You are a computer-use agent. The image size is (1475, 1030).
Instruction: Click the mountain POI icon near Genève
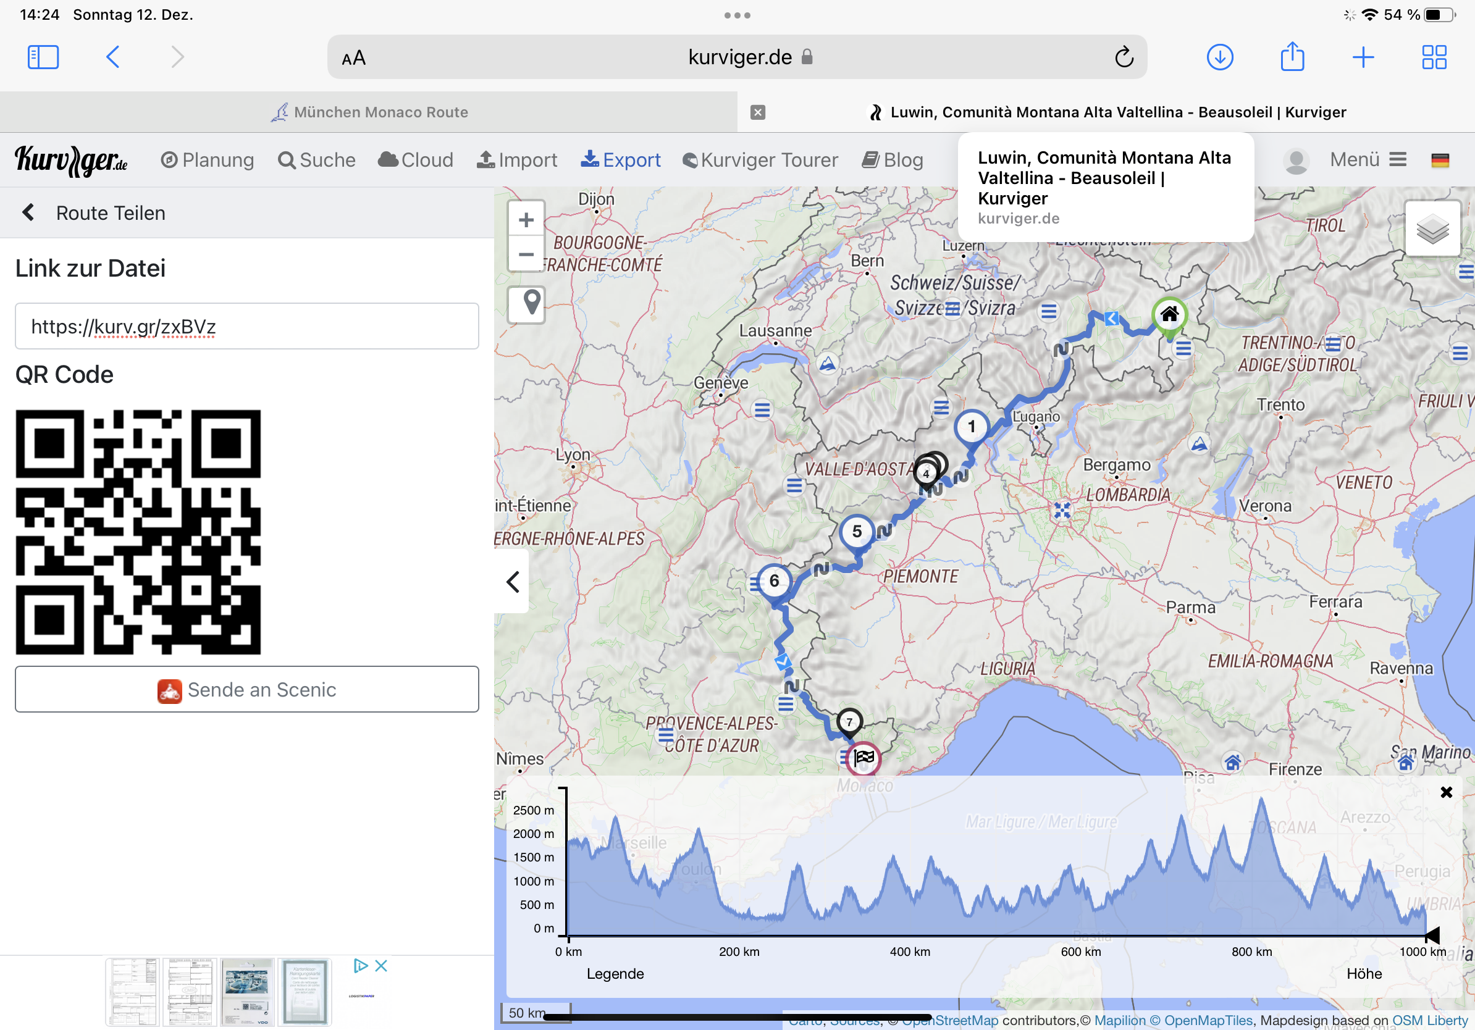tap(828, 364)
